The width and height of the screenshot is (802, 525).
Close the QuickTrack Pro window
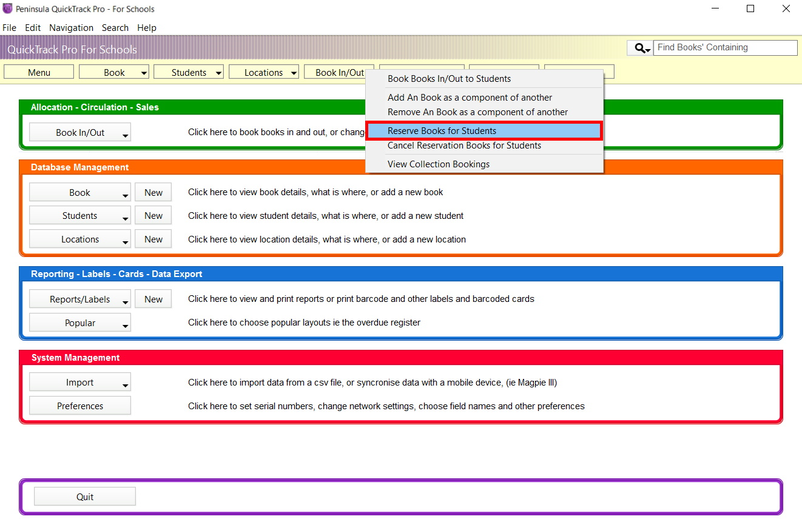pyautogui.click(x=786, y=9)
